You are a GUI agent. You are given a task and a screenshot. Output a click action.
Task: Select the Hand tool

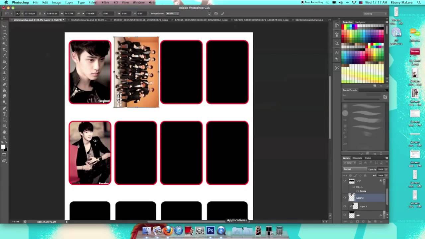coord(4,132)
